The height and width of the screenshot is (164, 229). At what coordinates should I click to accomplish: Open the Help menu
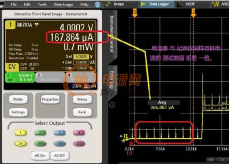84,4
